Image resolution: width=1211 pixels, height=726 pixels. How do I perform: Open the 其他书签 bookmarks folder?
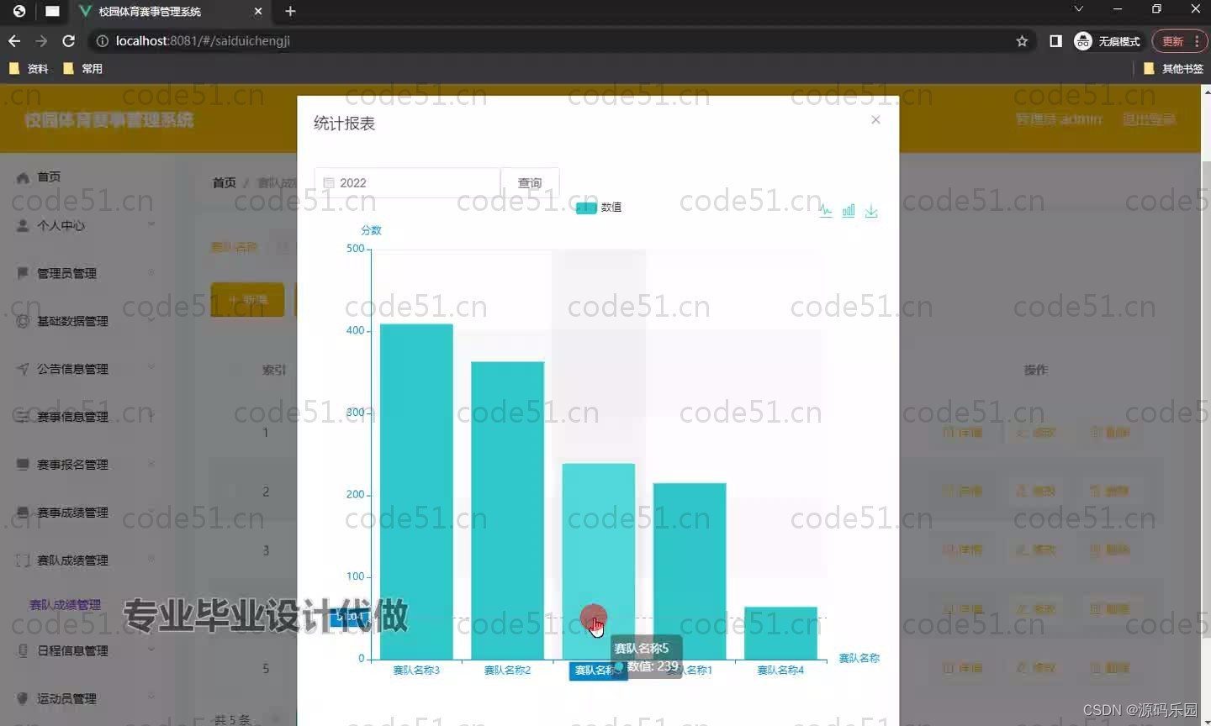coord(1173,69)
